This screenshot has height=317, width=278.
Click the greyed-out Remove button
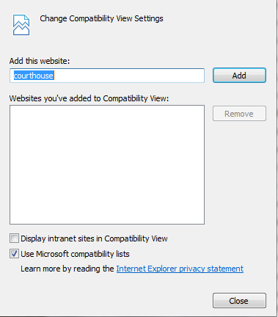pos(239,114)
